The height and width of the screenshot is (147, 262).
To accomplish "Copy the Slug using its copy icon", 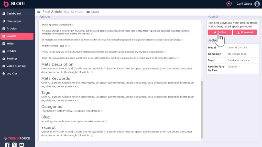I will (106, 122).
